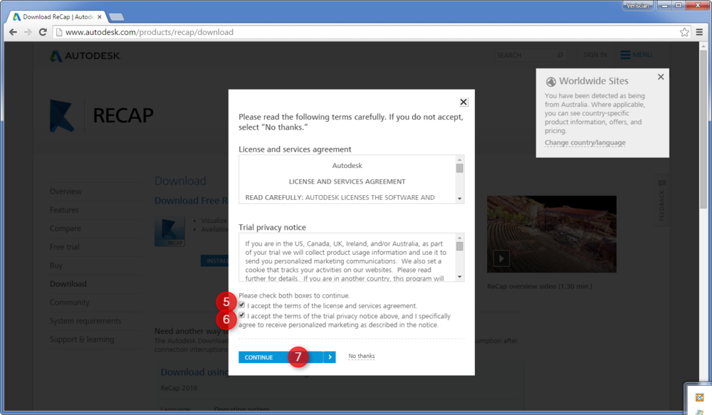Toggle license and services agreement checkbox

tap(241, 305)
